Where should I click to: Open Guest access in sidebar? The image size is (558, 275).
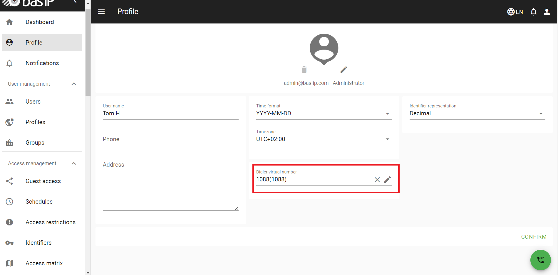click(43, 181)
